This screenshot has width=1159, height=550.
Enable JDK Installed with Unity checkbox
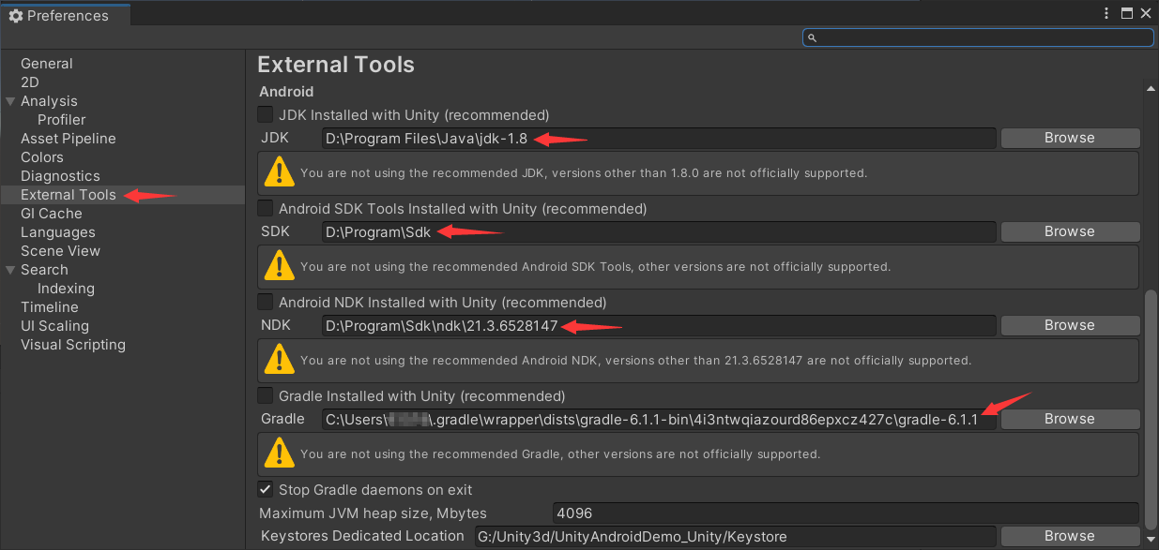pos(265,114)
